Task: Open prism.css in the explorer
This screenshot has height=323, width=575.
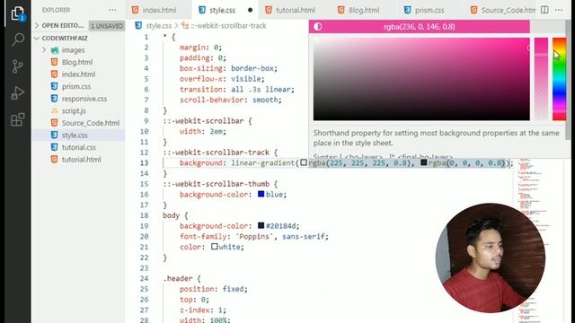Action: pos(75,87)
